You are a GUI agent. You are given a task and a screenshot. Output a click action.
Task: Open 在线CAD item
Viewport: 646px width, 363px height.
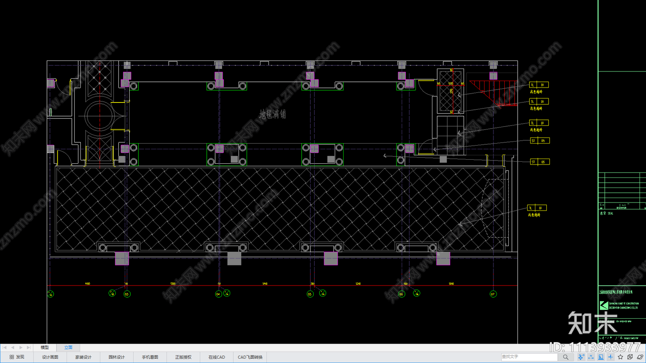click(x=217, y=357)
